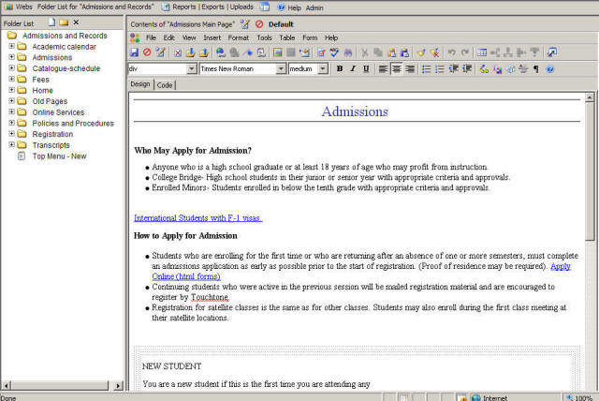
Task: Open Exports in the top bar
Action: coord(212,7)
